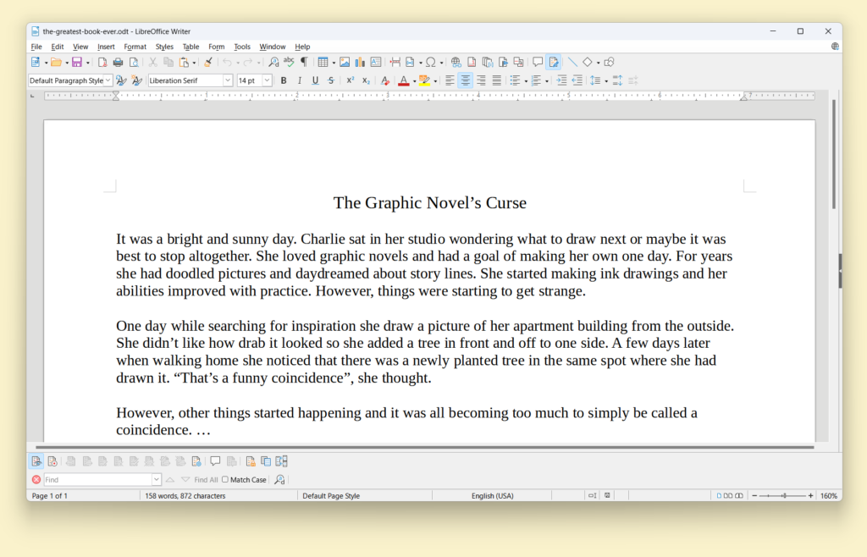
Task: Click the English (USA) language in status bar
Action: 492,496
